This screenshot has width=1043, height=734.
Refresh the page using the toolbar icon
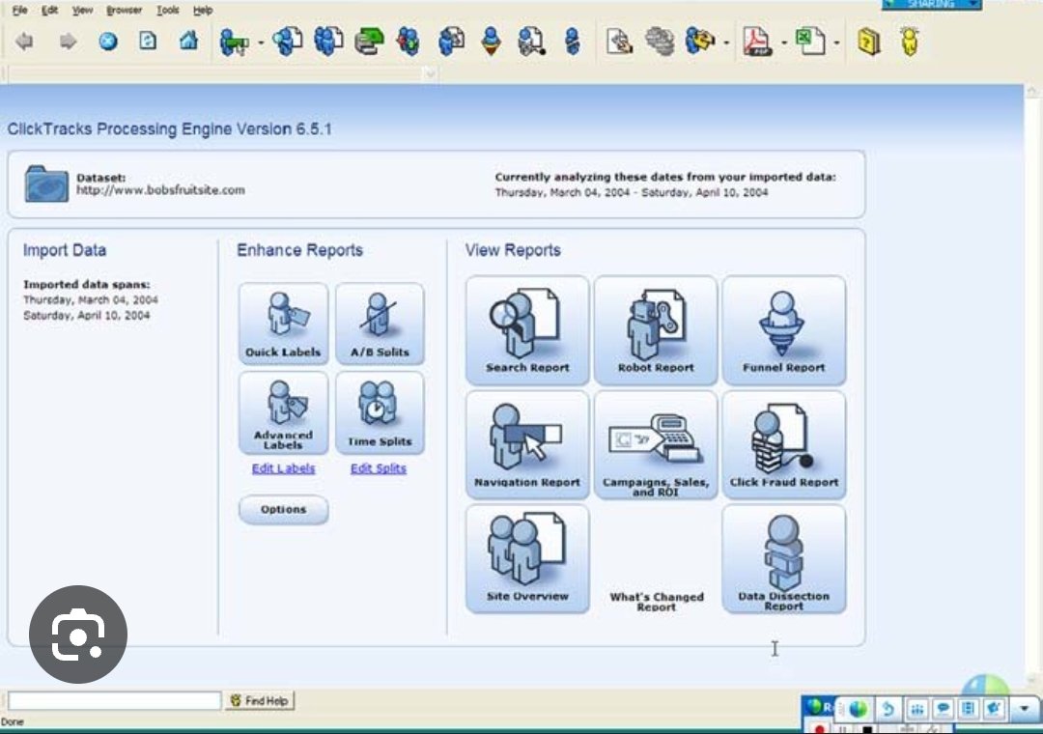click(148, 42)
